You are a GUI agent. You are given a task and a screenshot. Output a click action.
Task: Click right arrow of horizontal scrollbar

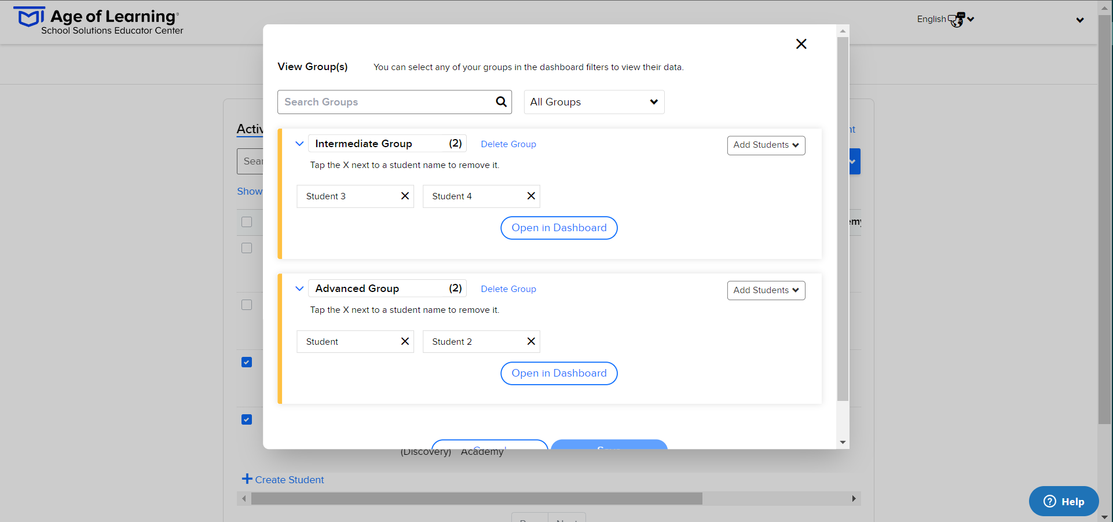(x=854, y=498)
